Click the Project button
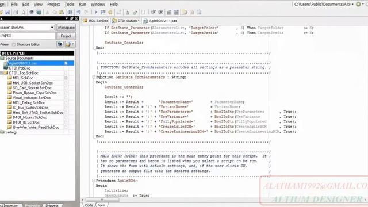Viewport: 368px width, 207px height. 66,36
